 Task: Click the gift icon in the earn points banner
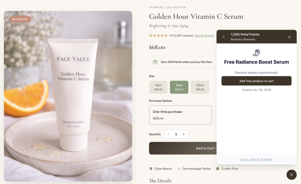pos(155,62)
